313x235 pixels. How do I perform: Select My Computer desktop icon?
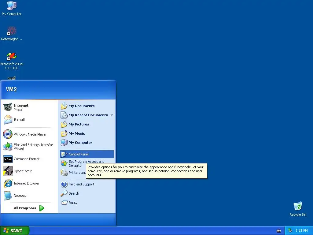12,8
